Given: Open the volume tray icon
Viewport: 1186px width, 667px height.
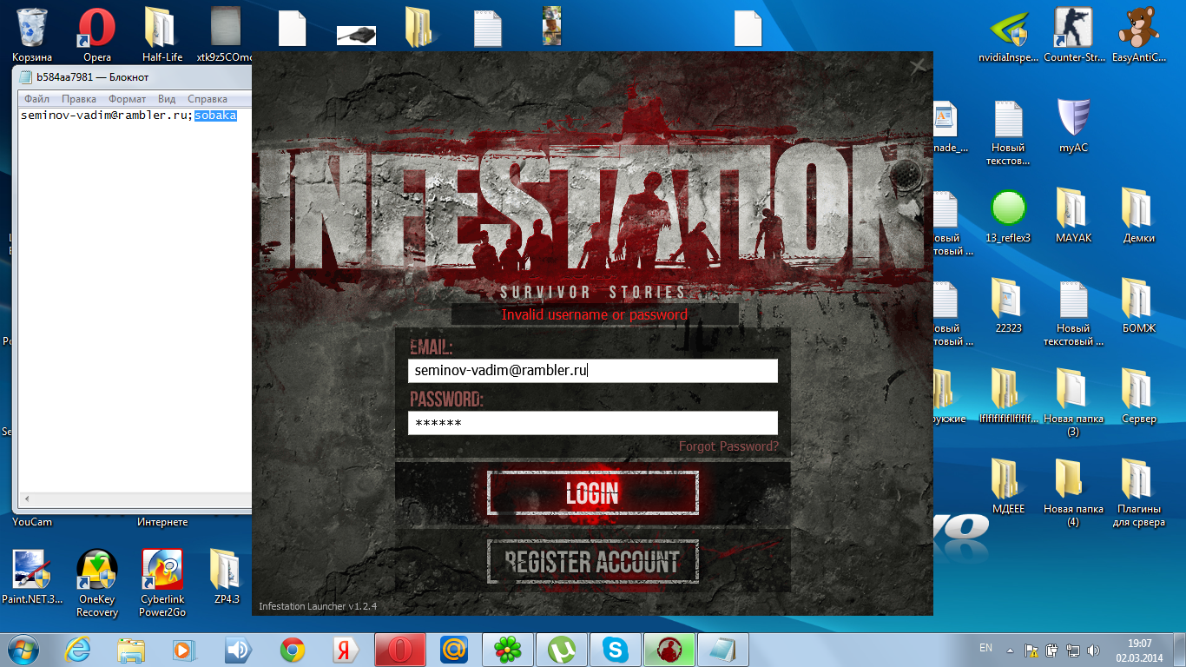Looking at the screenshot, I should click(x=1094, y=650).
